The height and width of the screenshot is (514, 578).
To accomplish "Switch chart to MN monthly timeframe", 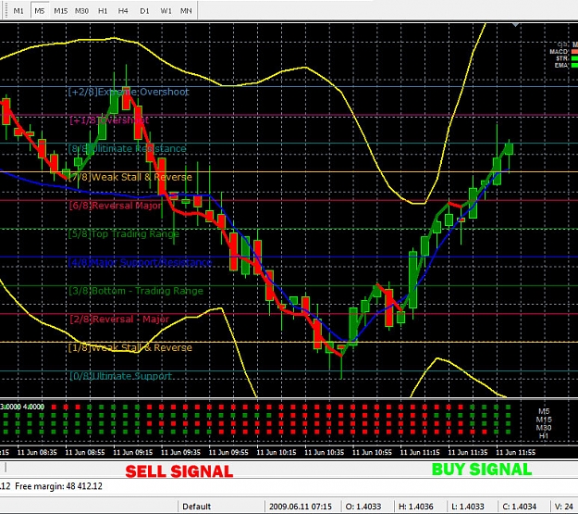I will coord(186,11).
